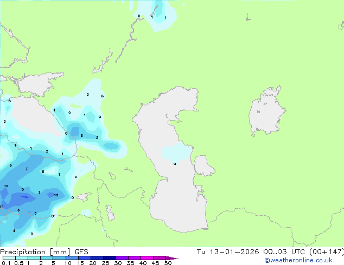Click the 'GFS' model label

click(x=81, y=252)
